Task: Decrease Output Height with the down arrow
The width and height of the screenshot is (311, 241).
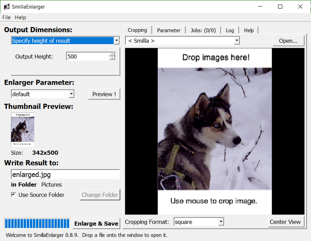Action: pos(112,59)
